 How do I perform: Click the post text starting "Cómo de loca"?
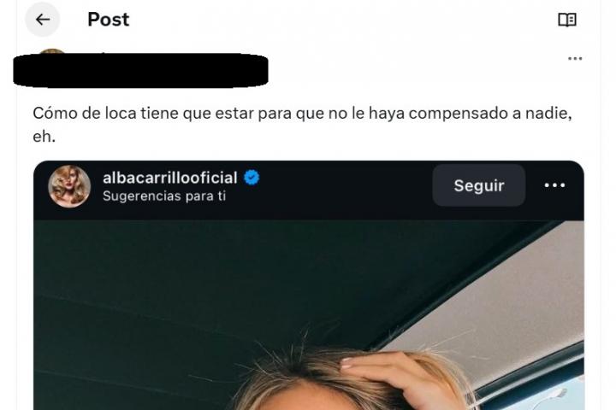(x=302, y=114)
